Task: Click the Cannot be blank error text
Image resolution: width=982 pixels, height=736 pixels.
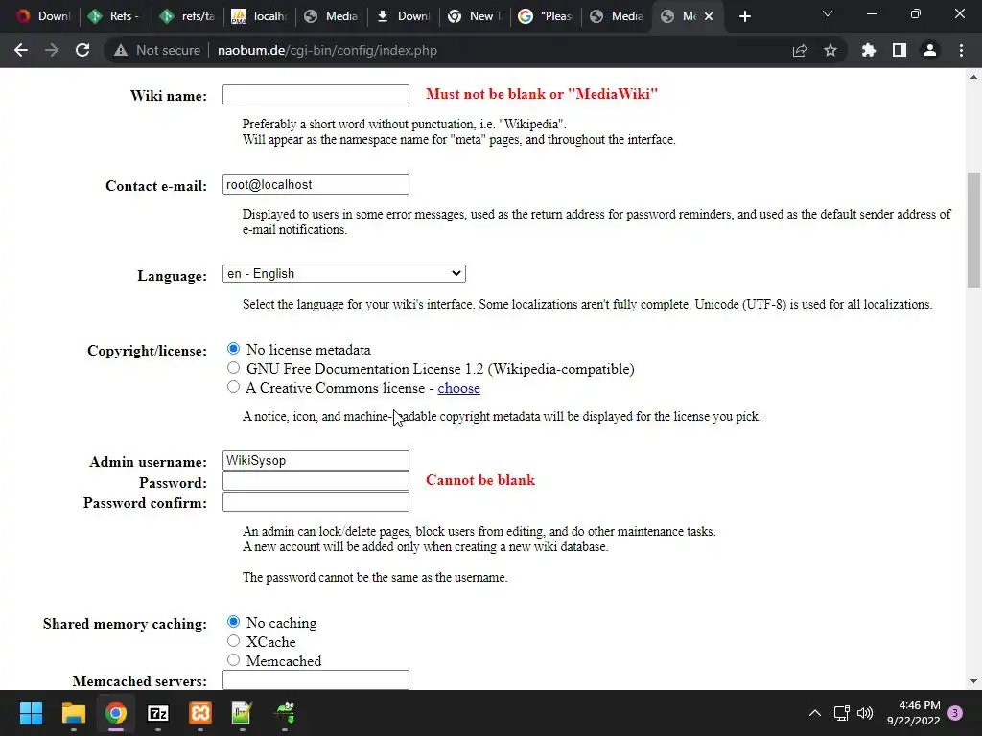Action: [480, 480]
